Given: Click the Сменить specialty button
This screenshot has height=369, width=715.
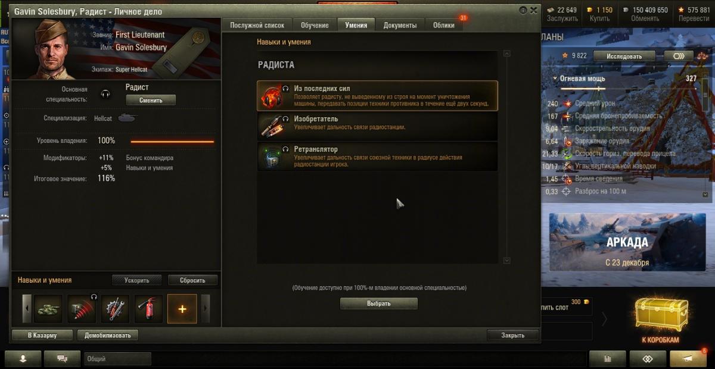Looking at the screenshot, I should click(151, 100).
